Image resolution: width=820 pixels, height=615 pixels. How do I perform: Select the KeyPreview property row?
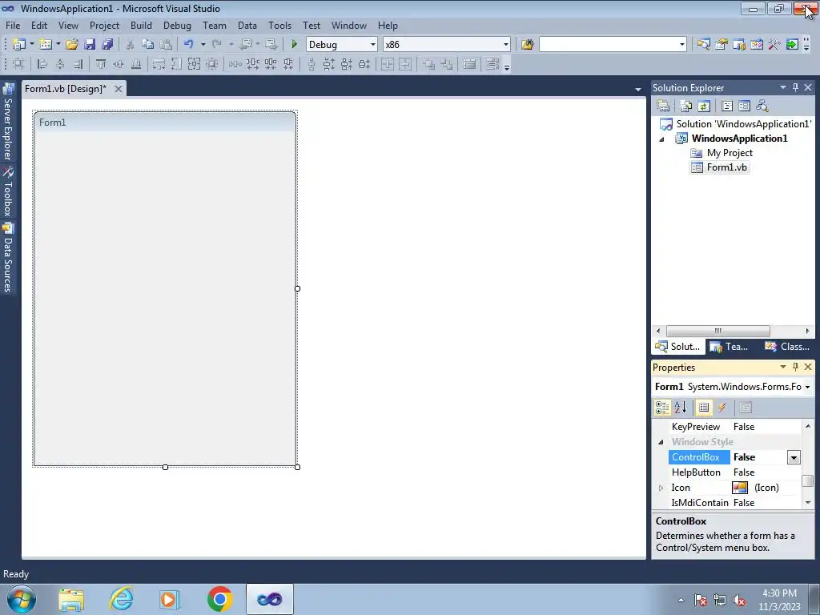(734, 427)
